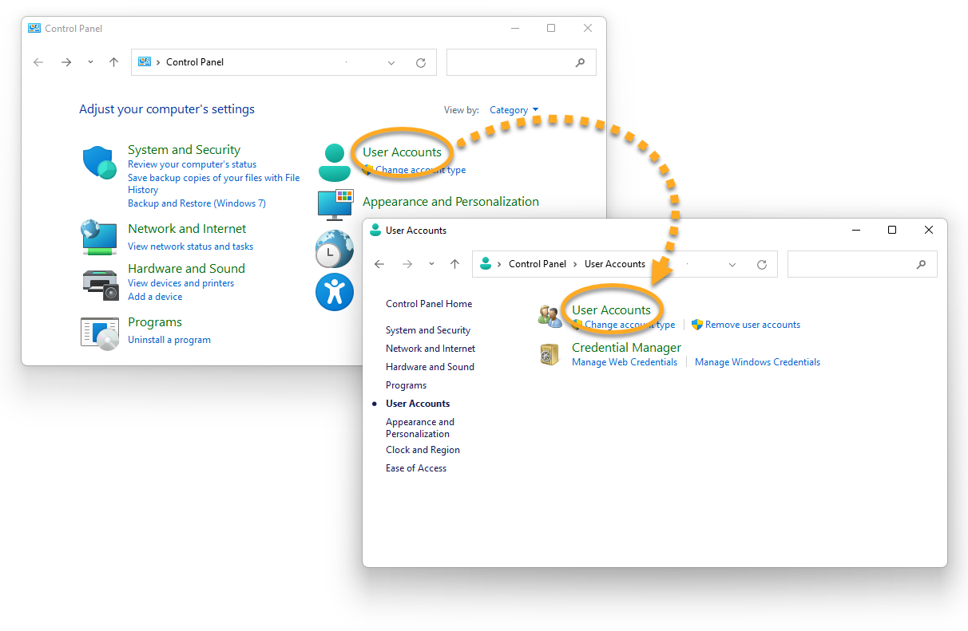Click refresh button in User Accounts window
Viewport: 968px width, 631px height.
point(762,264)
